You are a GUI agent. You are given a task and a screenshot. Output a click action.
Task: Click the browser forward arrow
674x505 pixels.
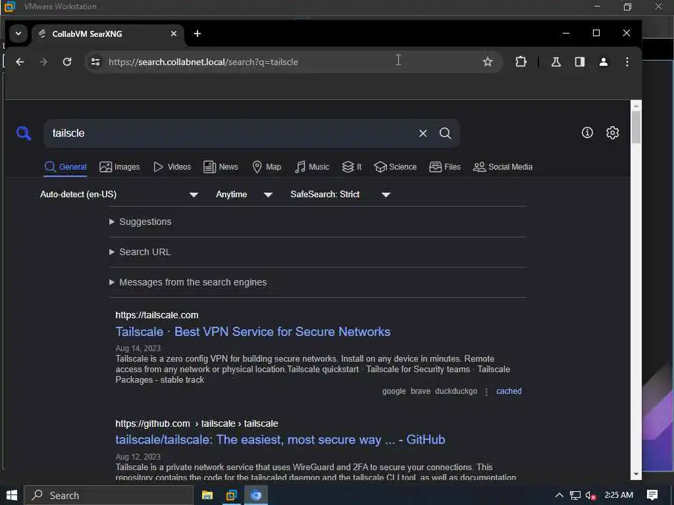pos(43,62)
